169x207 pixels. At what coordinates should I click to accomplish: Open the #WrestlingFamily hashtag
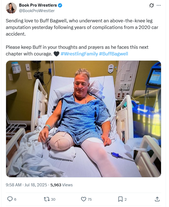(x=79, y=54)
